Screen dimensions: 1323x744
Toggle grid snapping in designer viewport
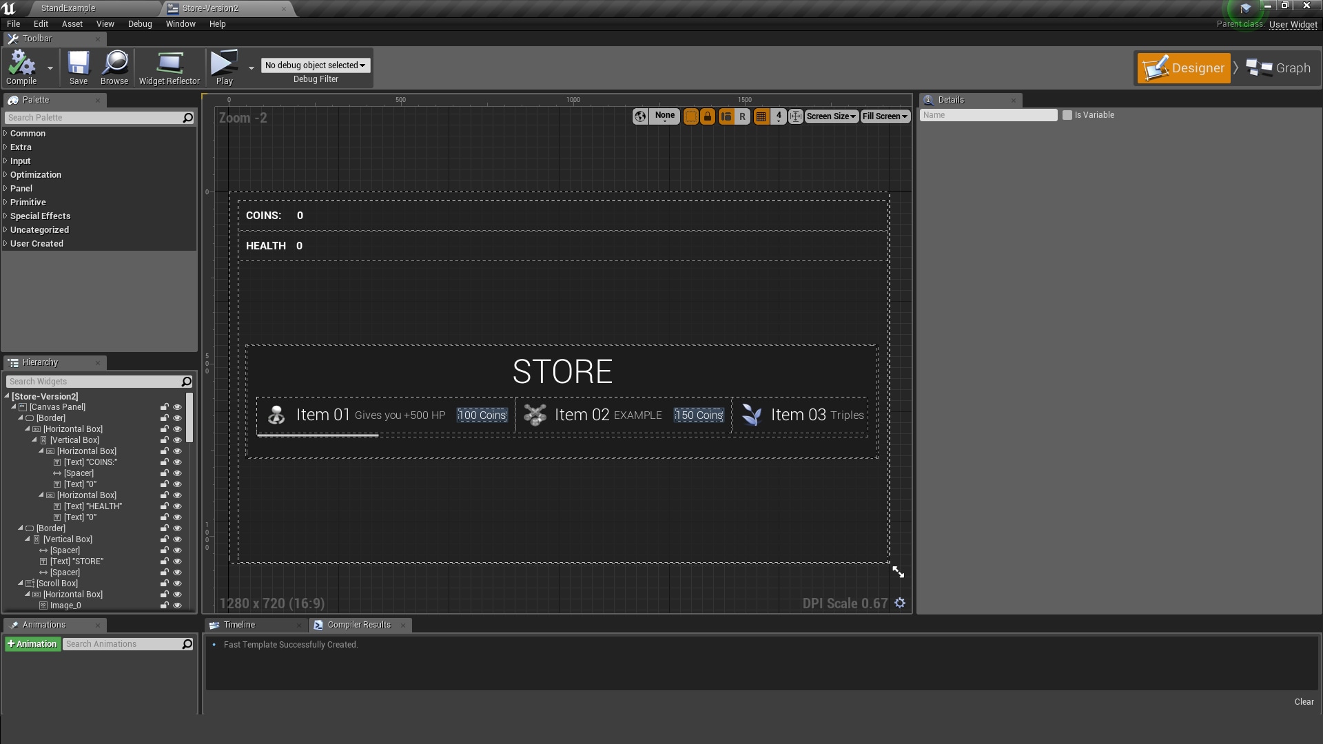[761, 116]
